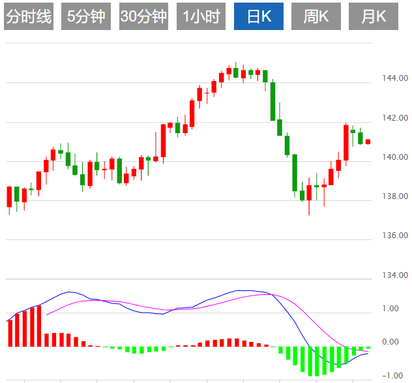This screenshot has width=412, height=383.
Task: Click the 144.00 price axis label
Action: click(x=395, y=79)
